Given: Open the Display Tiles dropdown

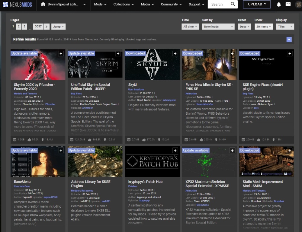Looking at the screenshot, I should click(285, 27).
